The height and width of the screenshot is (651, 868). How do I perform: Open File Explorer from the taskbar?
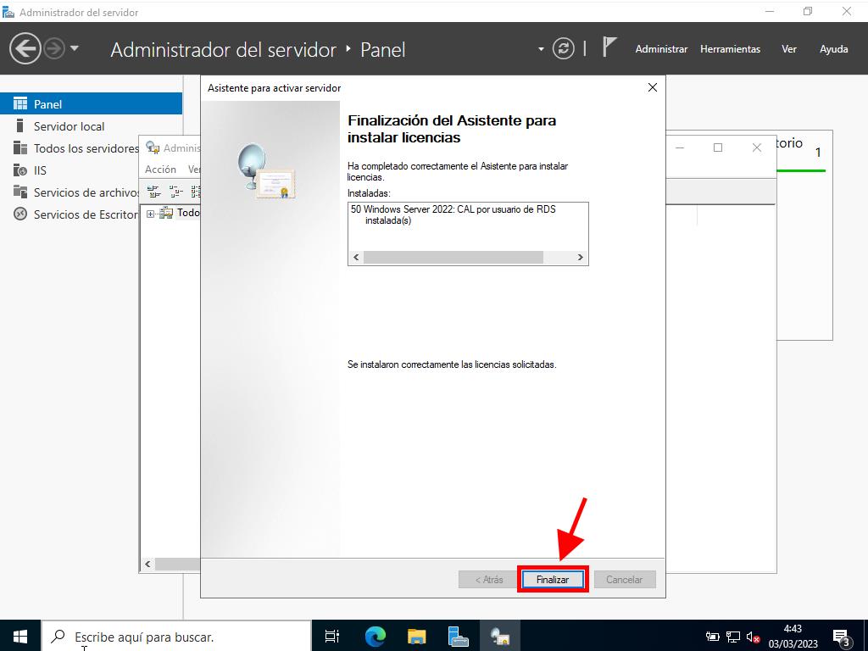(x=416, y=636)
